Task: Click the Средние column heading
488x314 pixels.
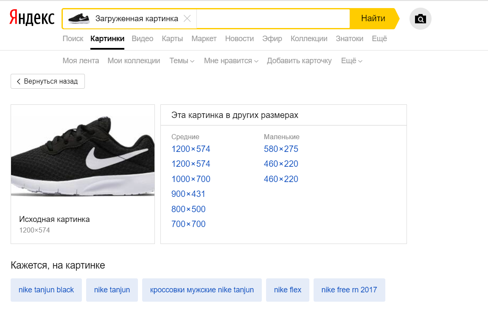Action: coord(185,137)
